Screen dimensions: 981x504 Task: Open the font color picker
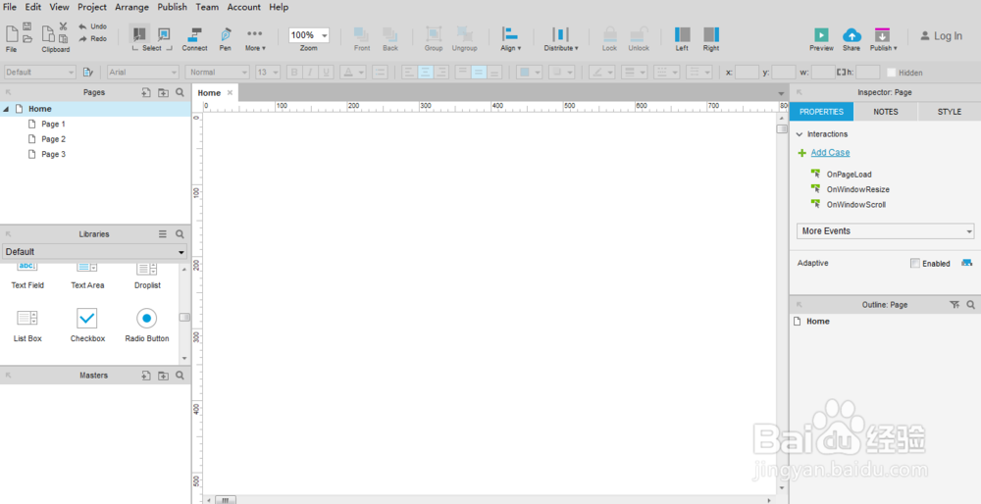point(353,73)
